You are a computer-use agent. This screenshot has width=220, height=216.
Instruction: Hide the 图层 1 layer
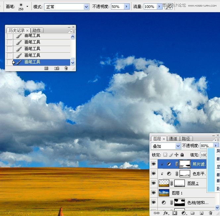[153, 192]
